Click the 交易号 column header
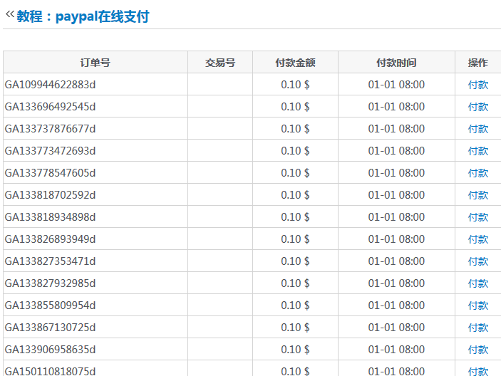 220,63
